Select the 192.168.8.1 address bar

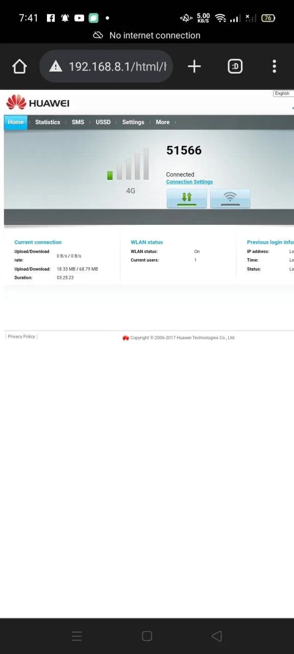coord(106,66)
